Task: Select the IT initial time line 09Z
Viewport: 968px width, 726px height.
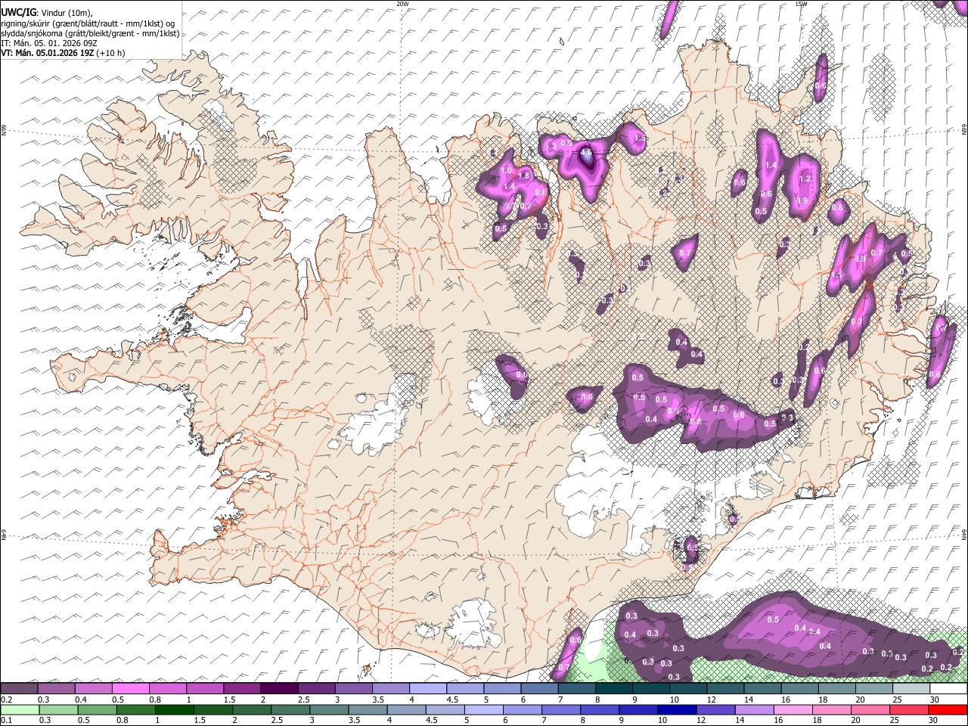Action: [49, 43]
